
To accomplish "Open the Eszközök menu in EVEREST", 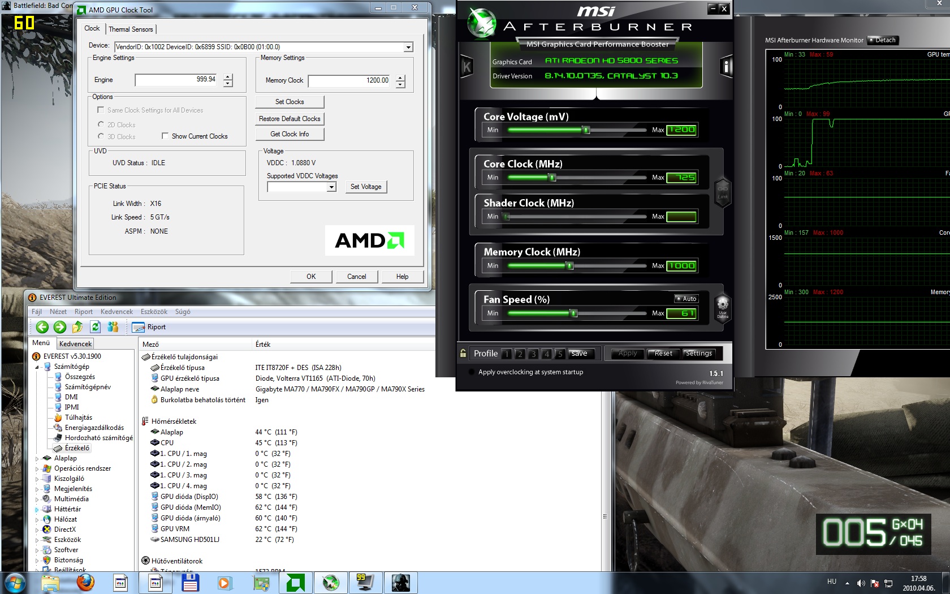I will 154,312.
